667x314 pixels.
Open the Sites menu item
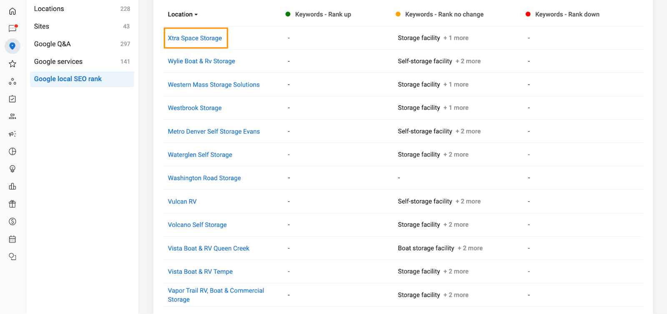[82, 26]
